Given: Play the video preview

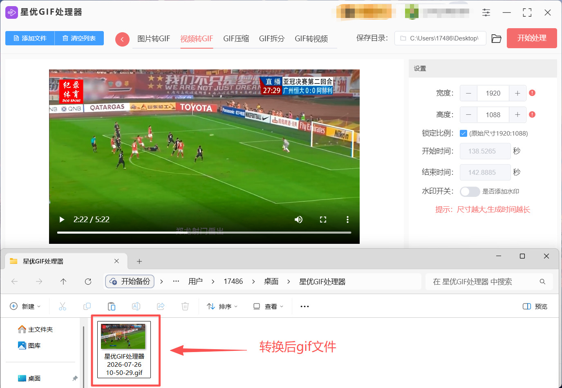Looking at the screenshot, I should [x=62, y=219].
